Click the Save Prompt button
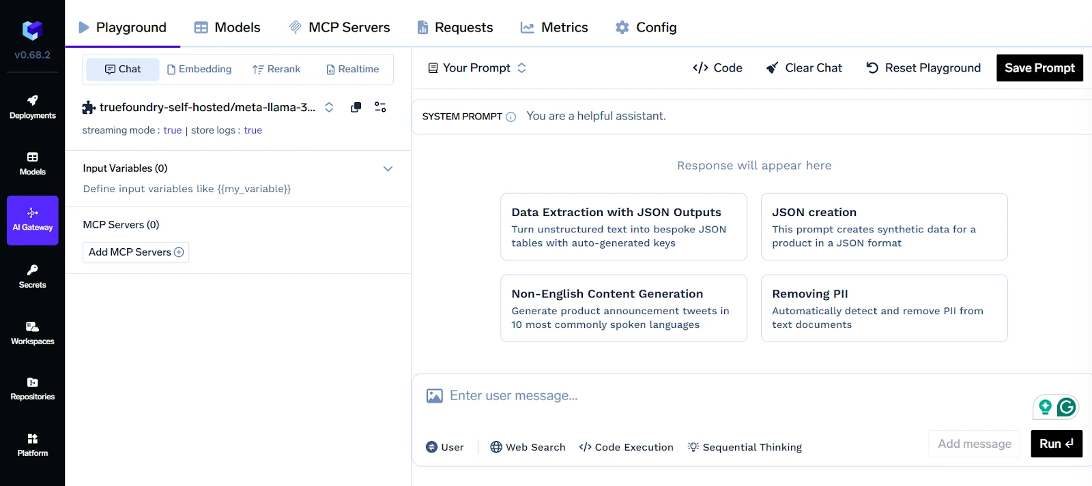 click(x=1039, y=68)
